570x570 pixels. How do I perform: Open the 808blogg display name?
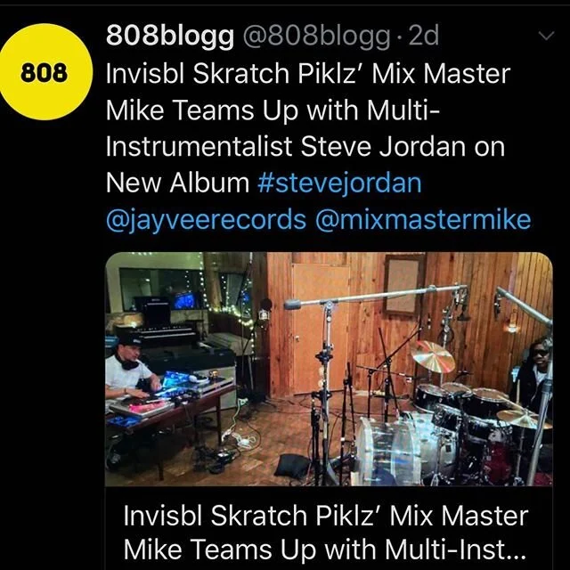pyautogui.click(x=170, y=36)
